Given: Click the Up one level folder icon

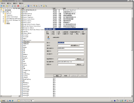Looking at the screenshot, I should (x=7, y=6).
